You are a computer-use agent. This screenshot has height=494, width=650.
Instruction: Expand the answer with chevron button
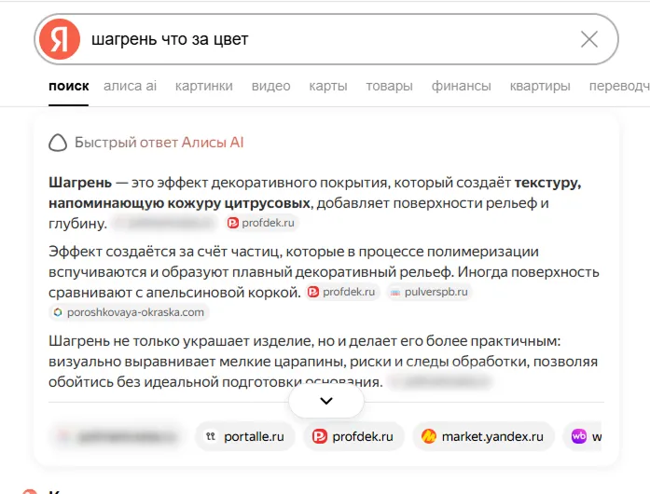326,401
